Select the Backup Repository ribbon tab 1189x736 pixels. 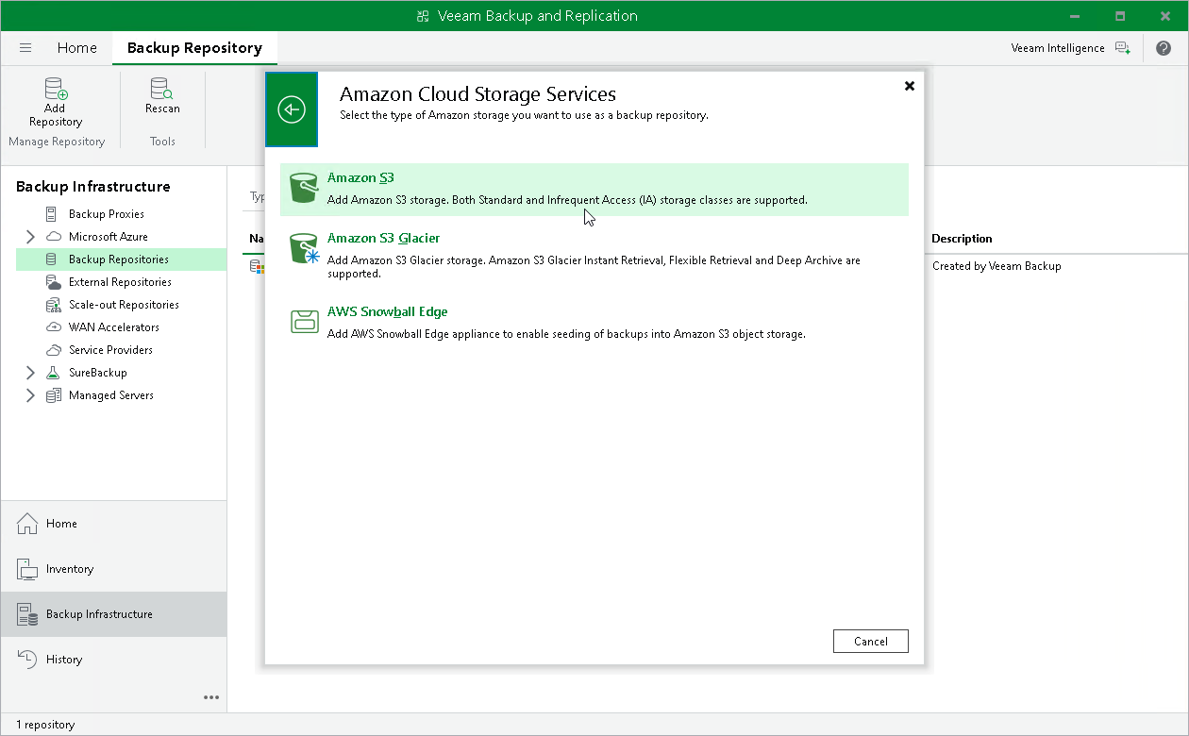[194, 48]
